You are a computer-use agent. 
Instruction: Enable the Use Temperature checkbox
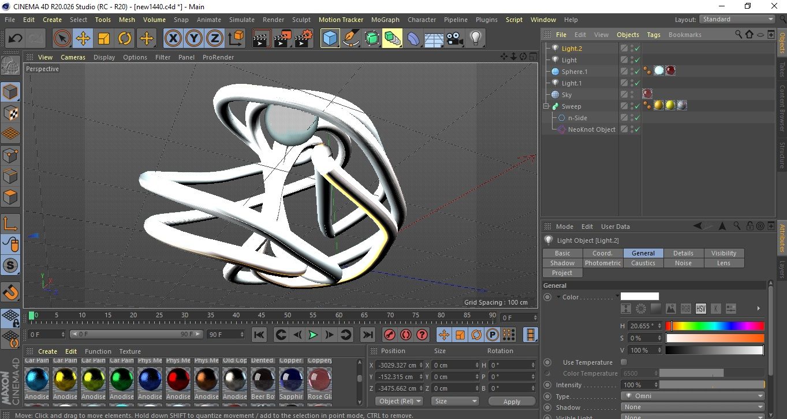point(624,362)
